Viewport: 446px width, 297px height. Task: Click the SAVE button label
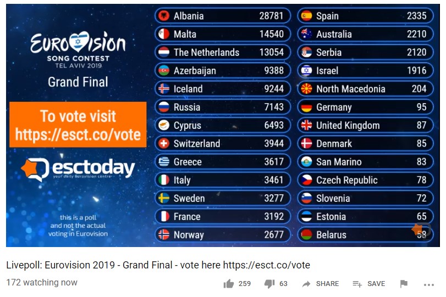point(376,284)
